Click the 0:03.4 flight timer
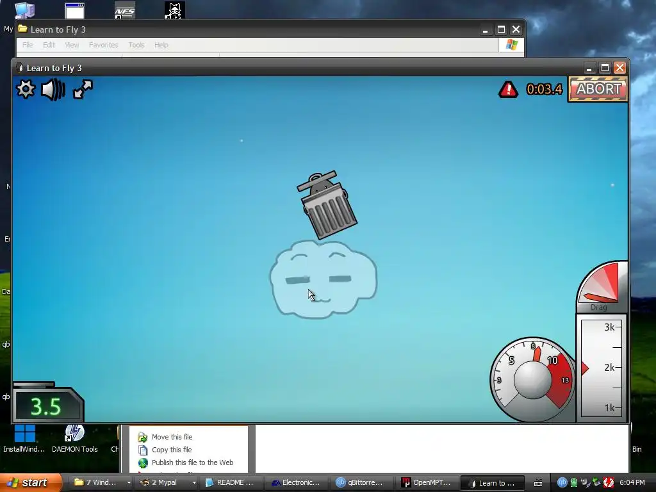This screenshot has width=656, height=492. point(544,89)
